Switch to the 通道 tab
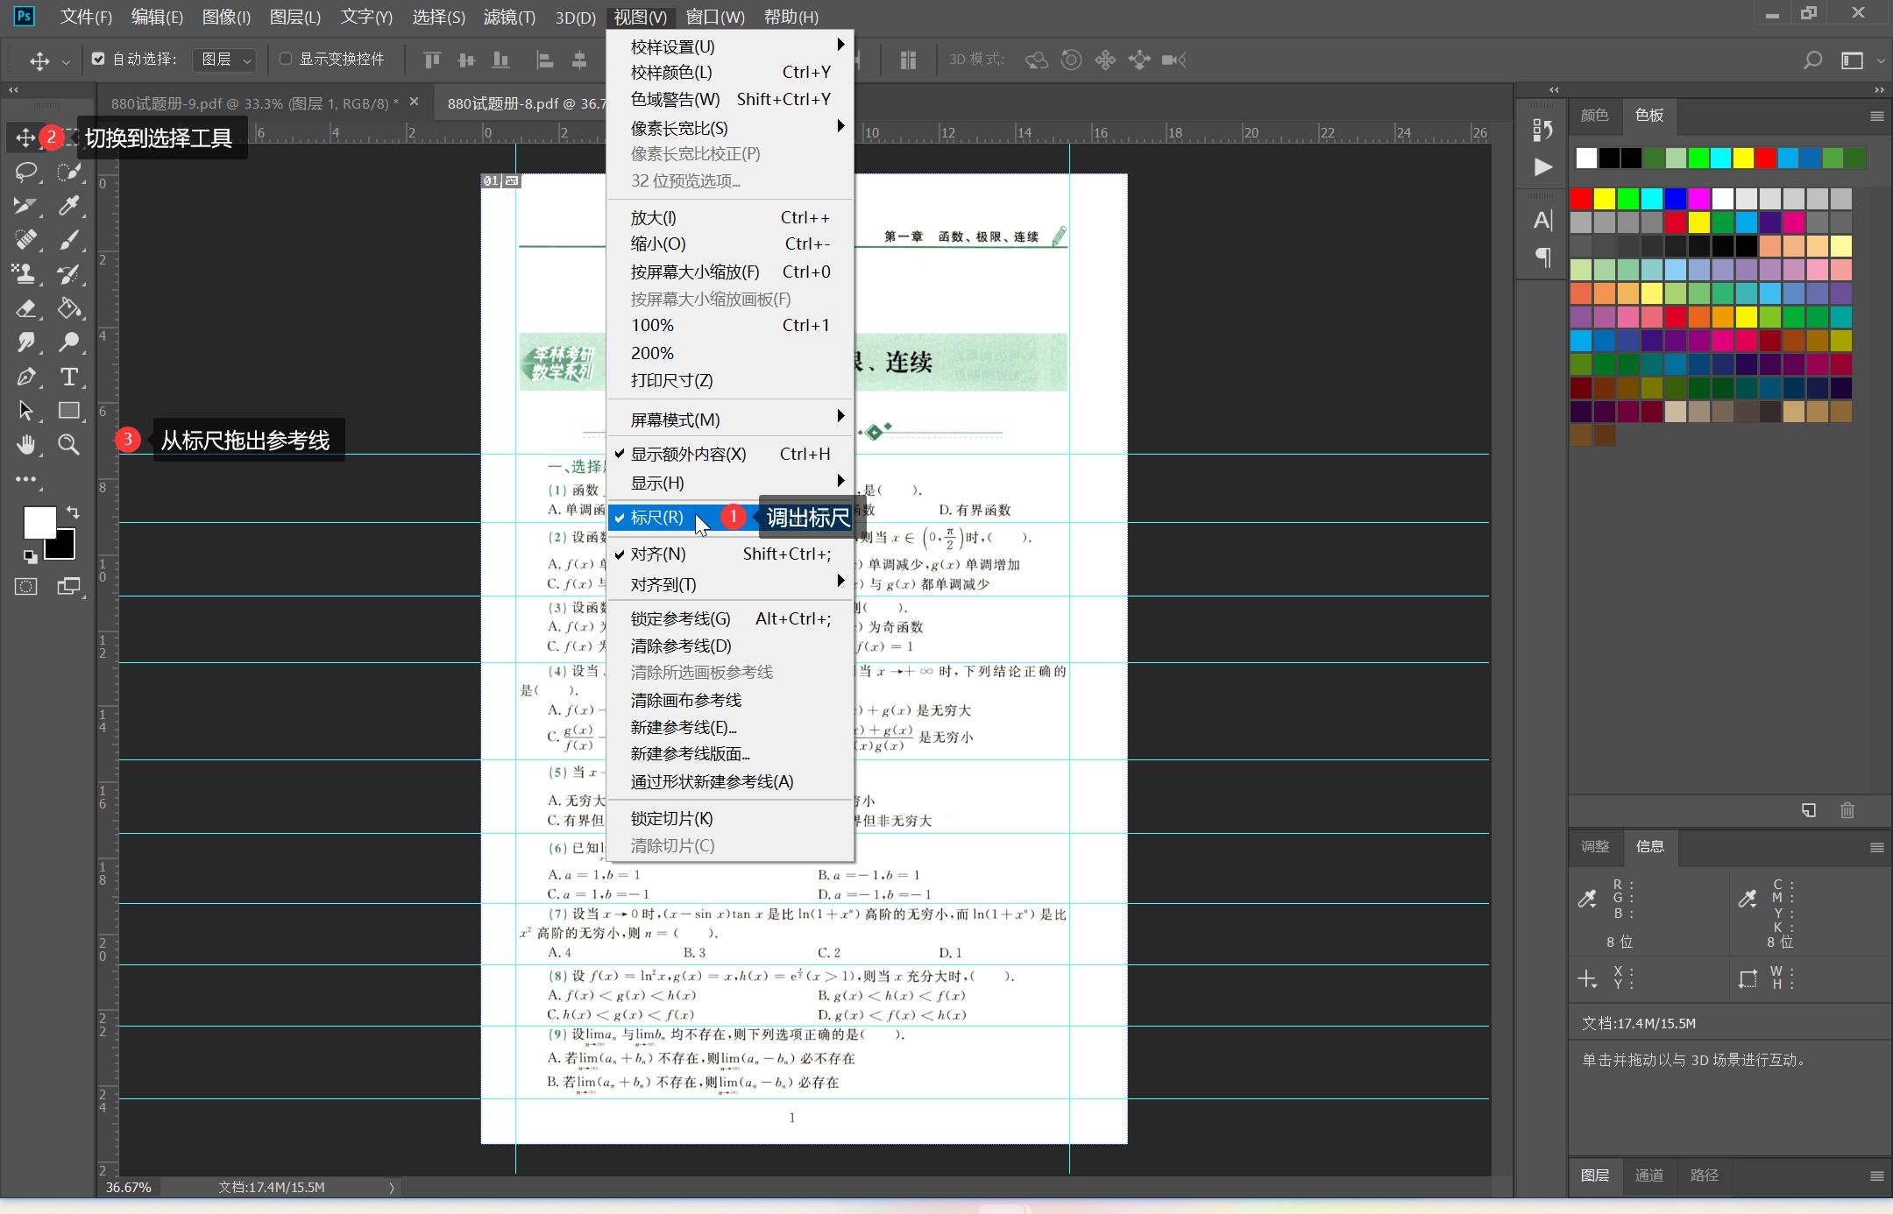This screenshot has height=1214, width=1893. click(x=1648, y=1175)
